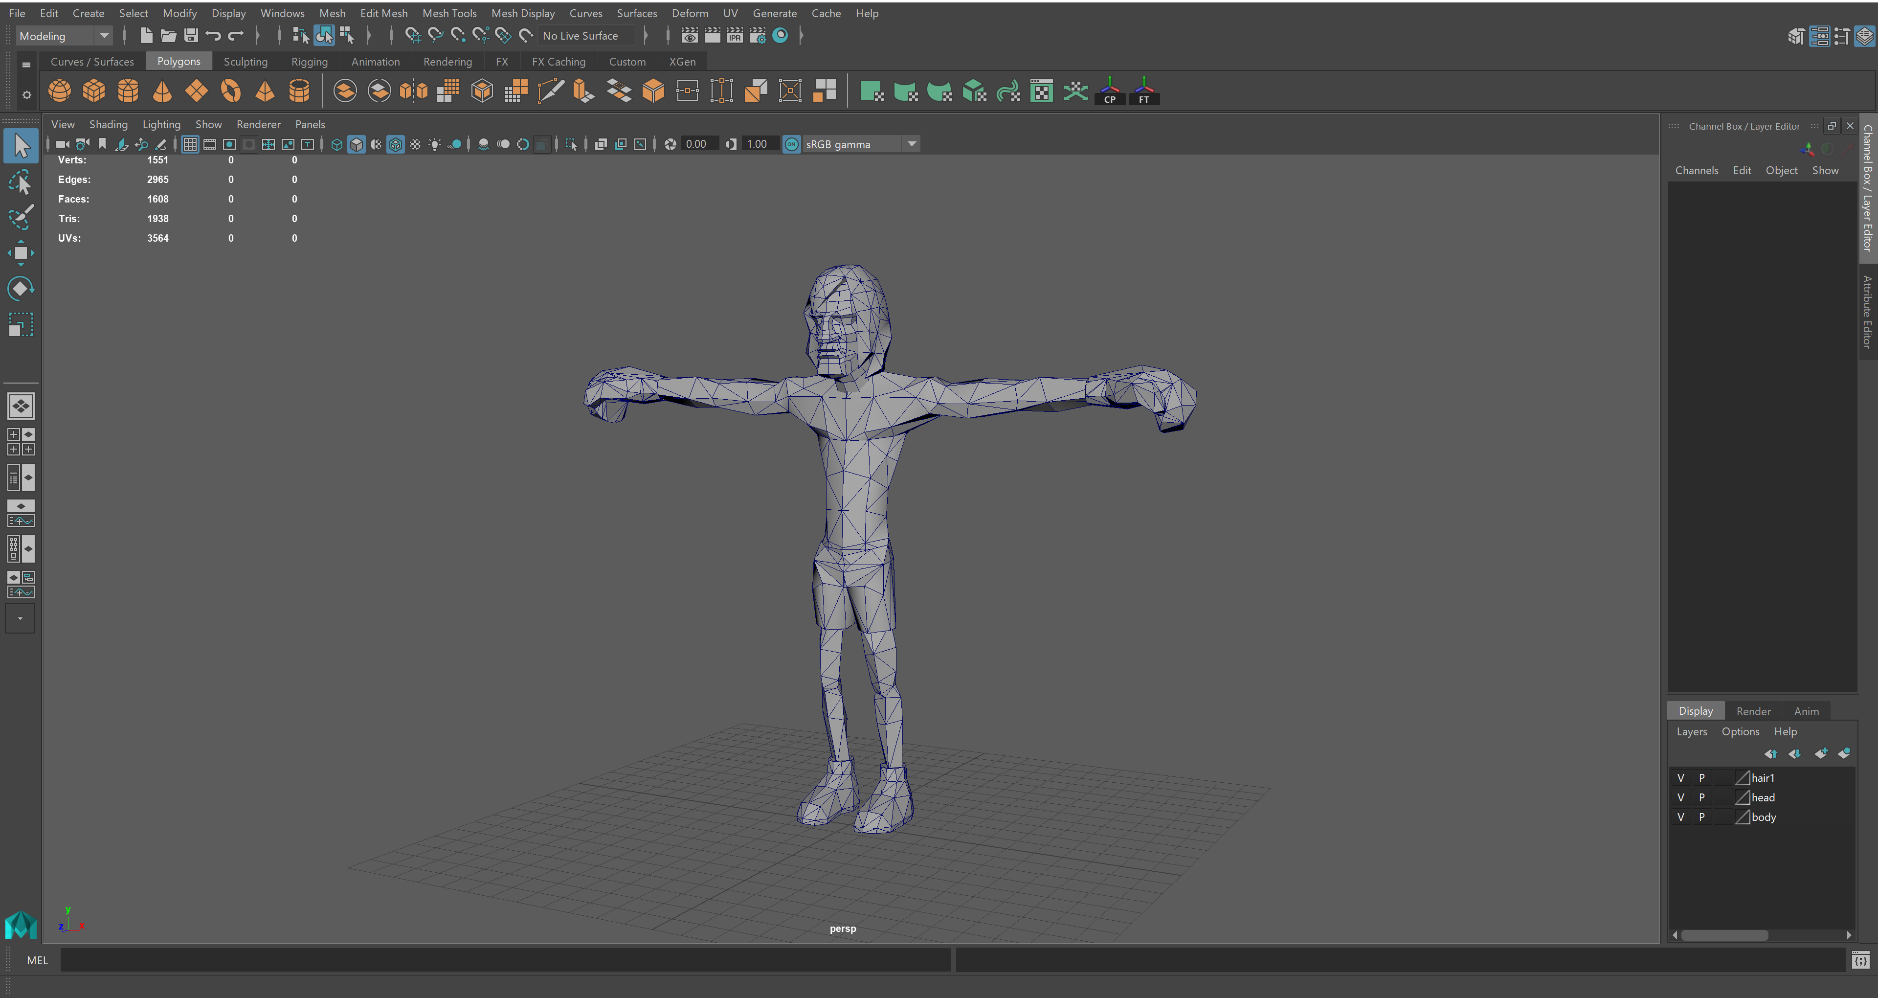Open the Edit Mesh menu
The height and width of the screenshot is (998, 1878).
point(383,13)
